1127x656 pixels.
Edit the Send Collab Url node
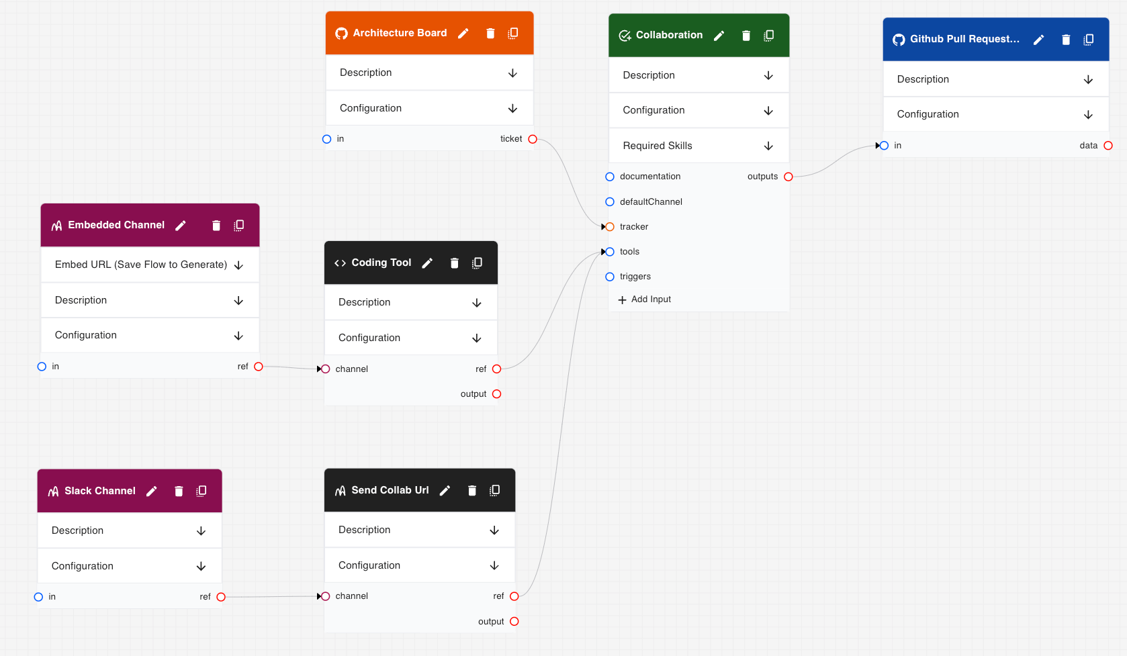(445, 491)
